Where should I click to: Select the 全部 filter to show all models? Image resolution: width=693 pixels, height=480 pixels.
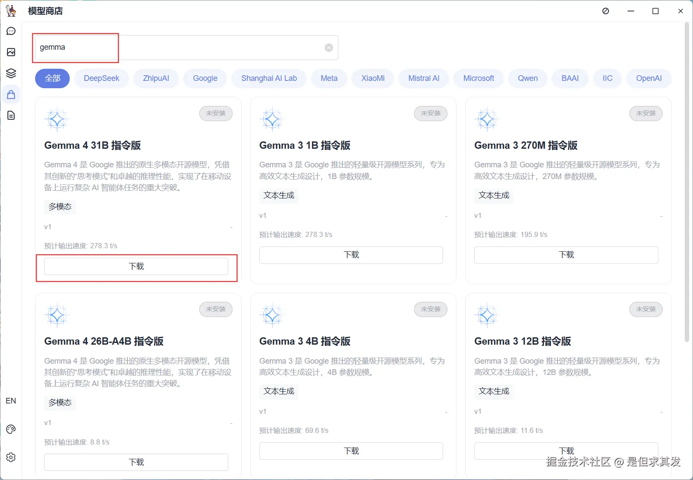(x=52, y=78)
